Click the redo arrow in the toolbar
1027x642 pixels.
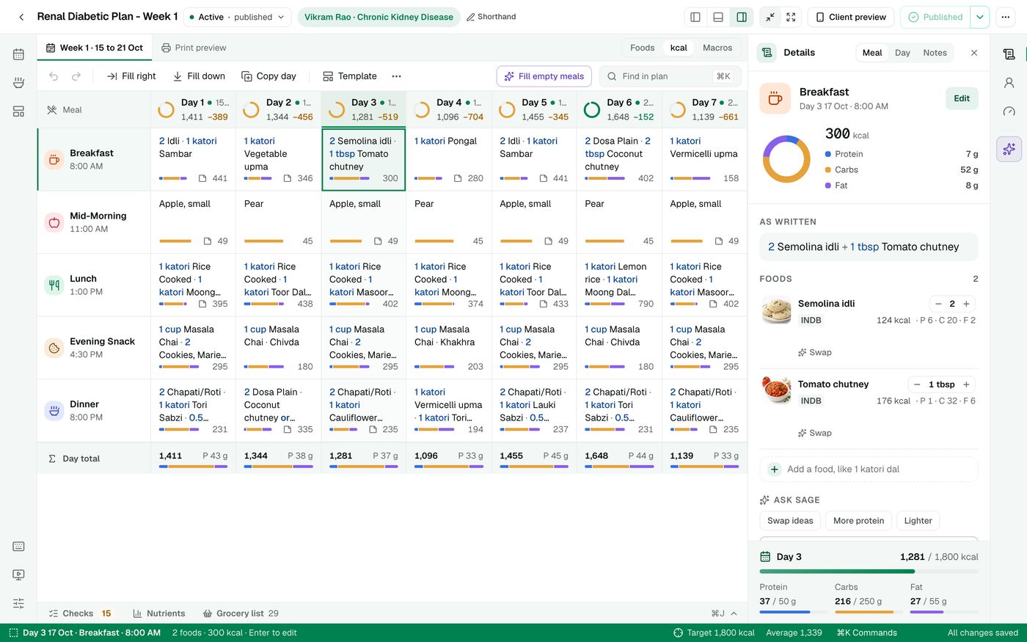click(76, 76)
